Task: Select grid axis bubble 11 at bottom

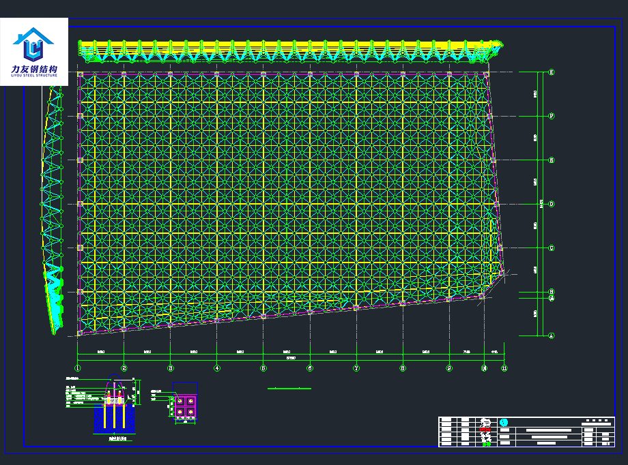Action: coord(504,368)
